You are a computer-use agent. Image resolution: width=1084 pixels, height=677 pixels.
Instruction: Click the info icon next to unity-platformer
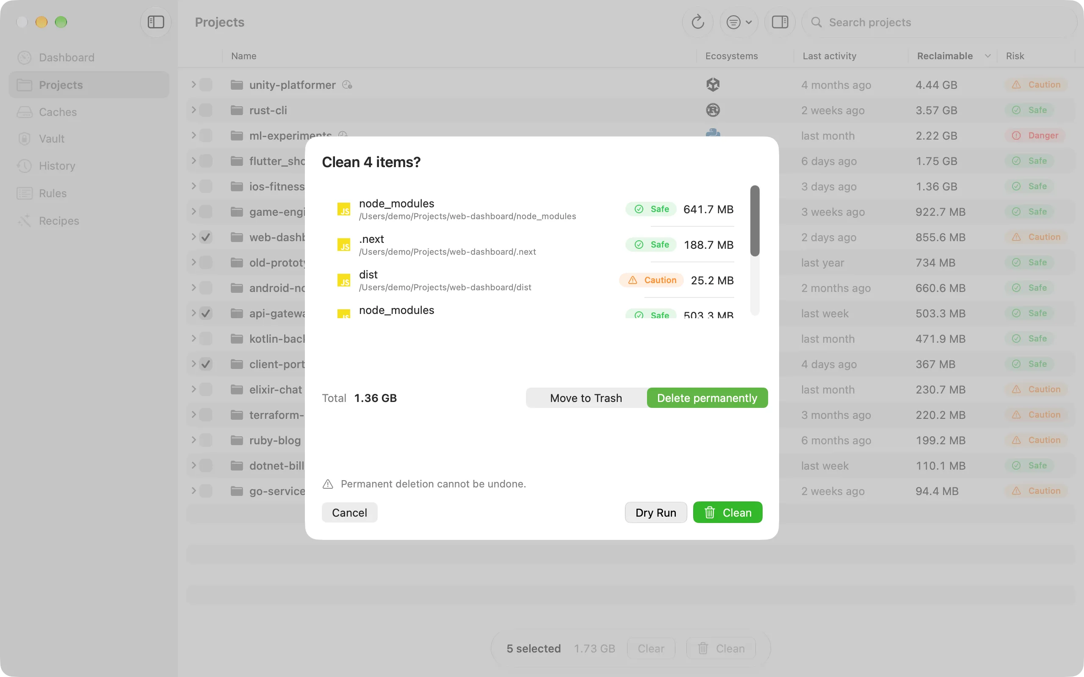click(347, 85)
